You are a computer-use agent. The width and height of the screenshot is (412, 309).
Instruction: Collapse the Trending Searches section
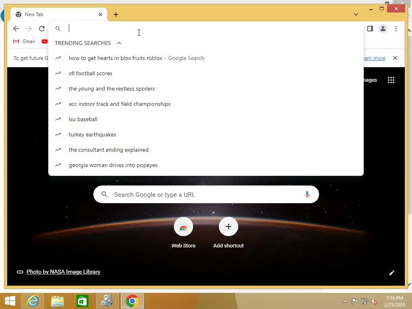[x=119, y=43]
